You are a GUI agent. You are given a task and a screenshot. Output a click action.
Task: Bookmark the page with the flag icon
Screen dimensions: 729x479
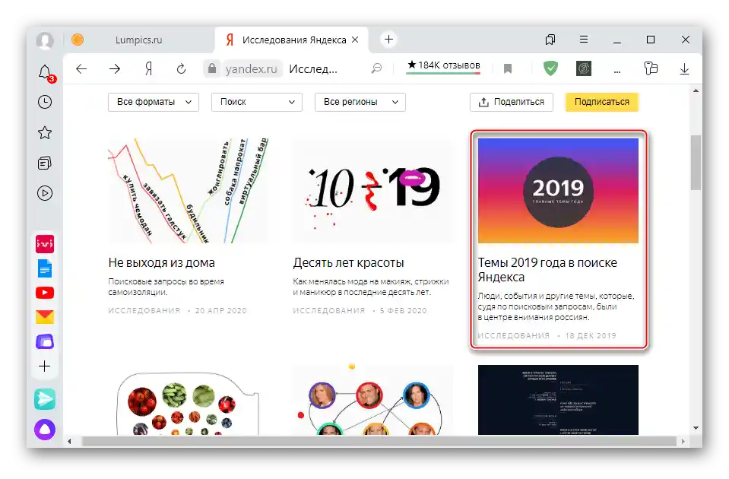(x=507, y=68)
